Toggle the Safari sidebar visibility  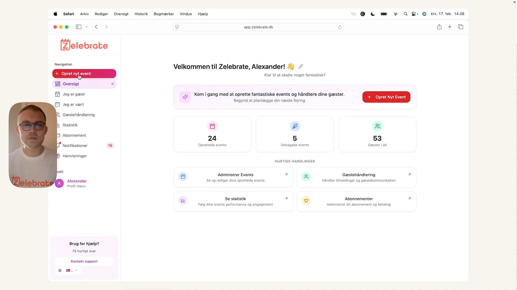(x=78, y=27)
